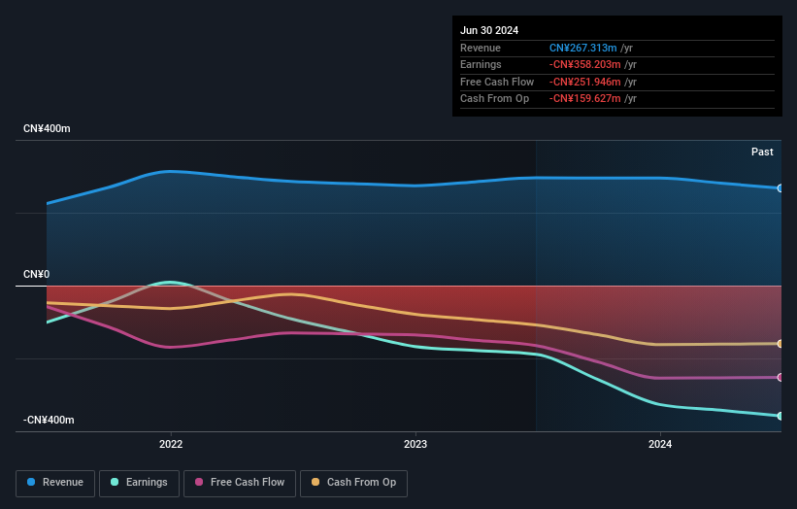The image size is (797, 509).
Task: Toggle the Free Cash Flow legend button
Action: [x=240, y=483]
